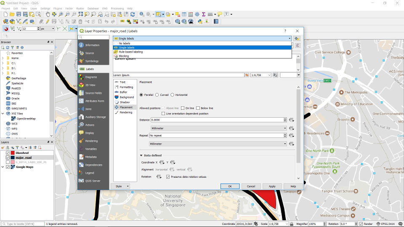Click data-defined override button beside Distance
This screenshot has height=227, width=404.
click(291, 120)
